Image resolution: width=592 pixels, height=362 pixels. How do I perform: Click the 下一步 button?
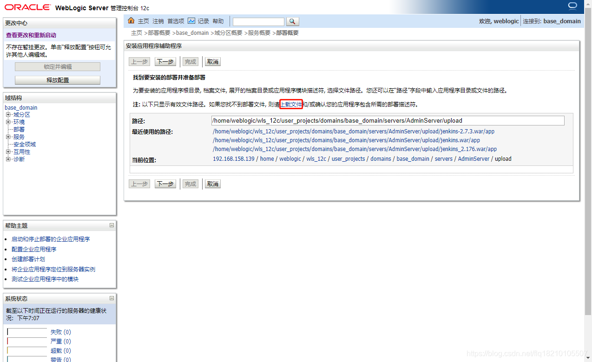coord(165,61)
